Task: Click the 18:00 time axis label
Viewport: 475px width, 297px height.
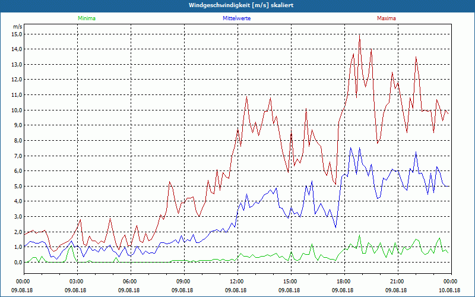Action: point(344,282)
